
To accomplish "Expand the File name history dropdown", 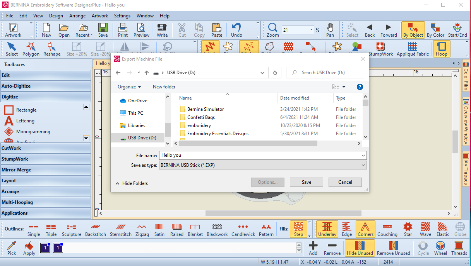I will pos(363,155).
